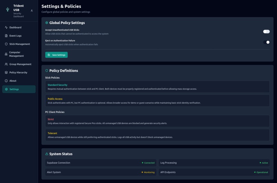This screenshot has height=183, width=277.
Task: Click the Stick Management shield icon
Action: click(x=6, y=44)
